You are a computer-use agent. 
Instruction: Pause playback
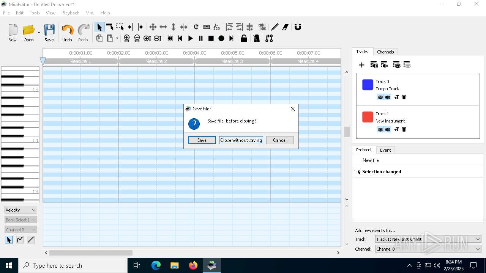(201, 38)
